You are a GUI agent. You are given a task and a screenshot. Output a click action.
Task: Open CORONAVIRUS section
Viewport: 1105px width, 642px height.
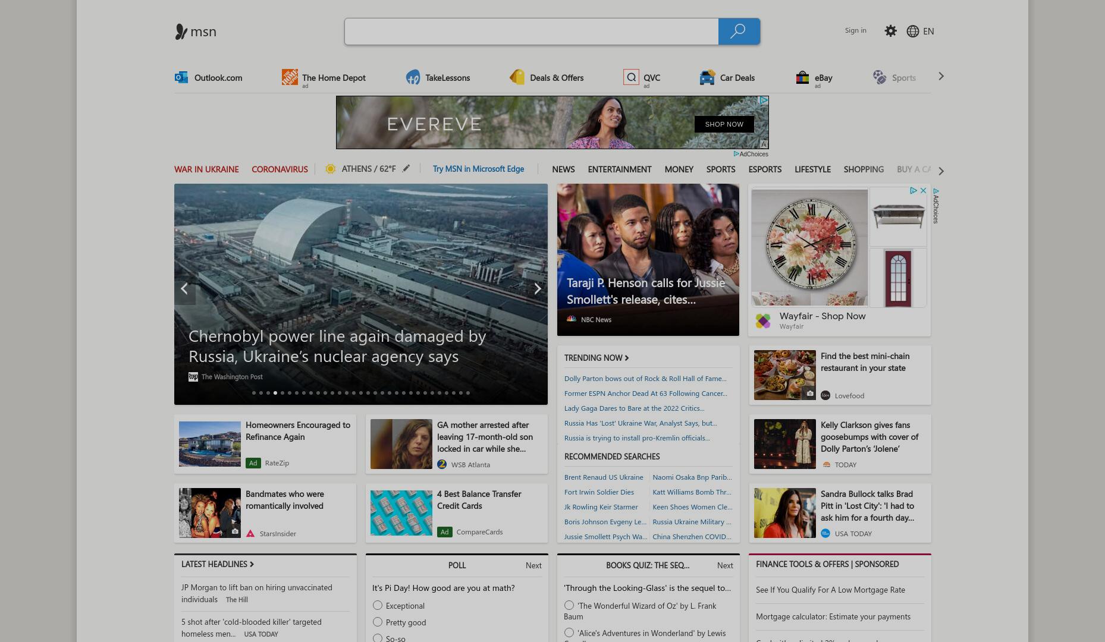click(280, 169)
